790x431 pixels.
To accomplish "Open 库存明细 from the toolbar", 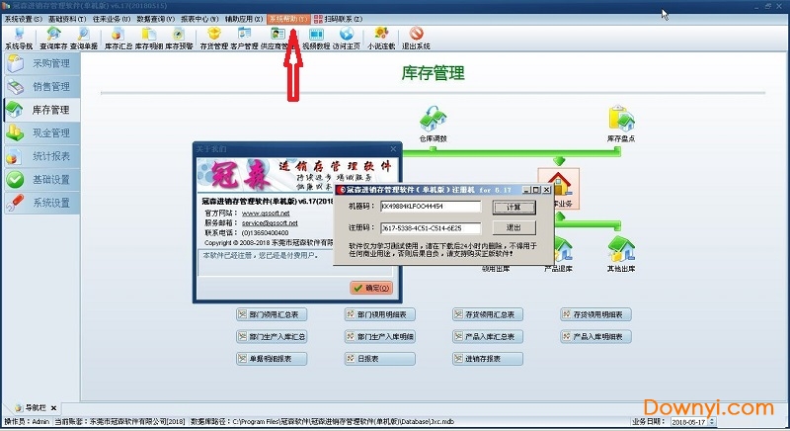I will (x=149, y=39).
